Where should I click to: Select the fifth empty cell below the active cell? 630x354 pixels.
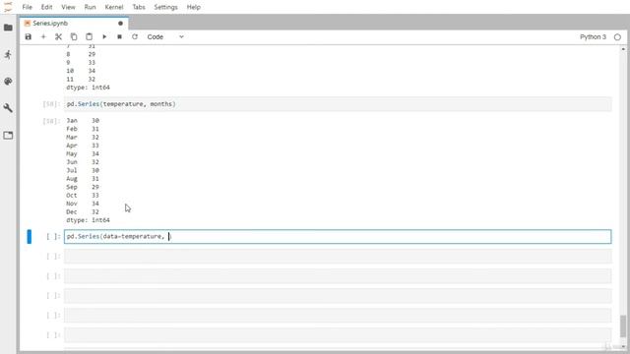338,334
